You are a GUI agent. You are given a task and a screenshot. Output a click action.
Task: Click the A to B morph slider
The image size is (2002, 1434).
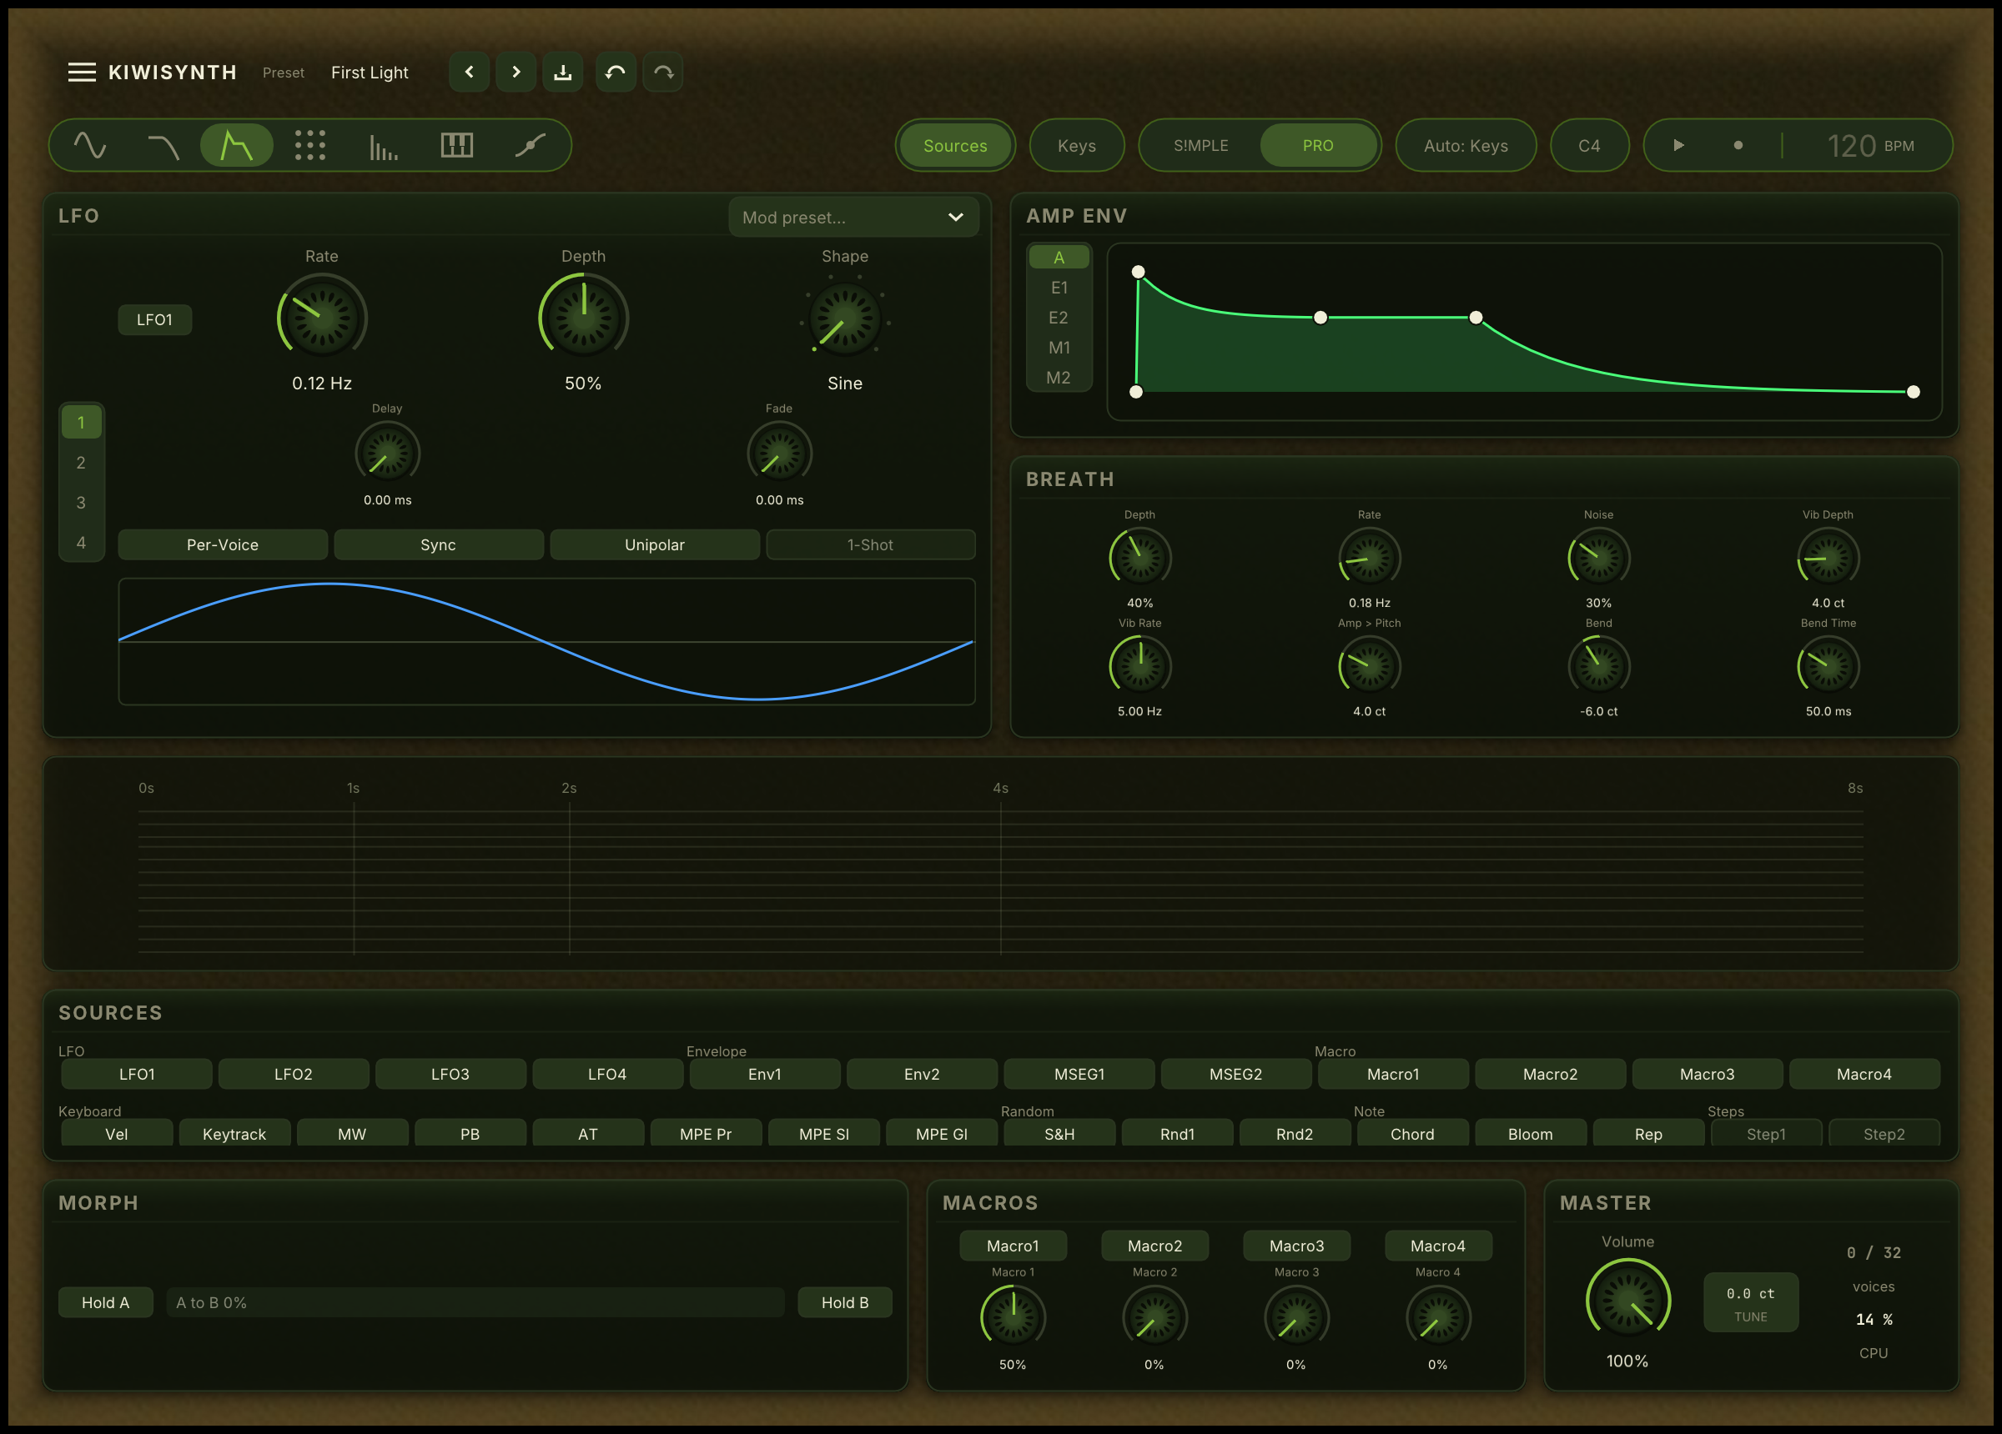pyautogui.click(x=475, y=1302)
